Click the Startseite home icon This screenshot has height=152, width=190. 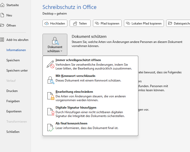[2, 5]
